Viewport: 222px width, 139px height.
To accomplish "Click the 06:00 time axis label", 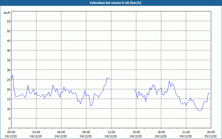I will click(61, 132).
